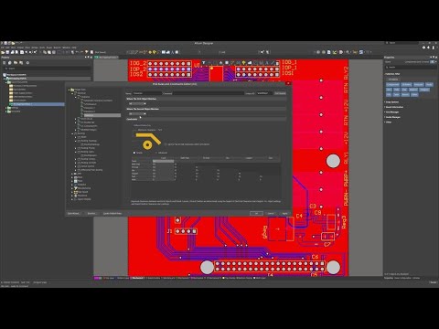Open the Reports menu
This screenshot has height=329, width=439.
pyautogui.click(x=58, y=48)
